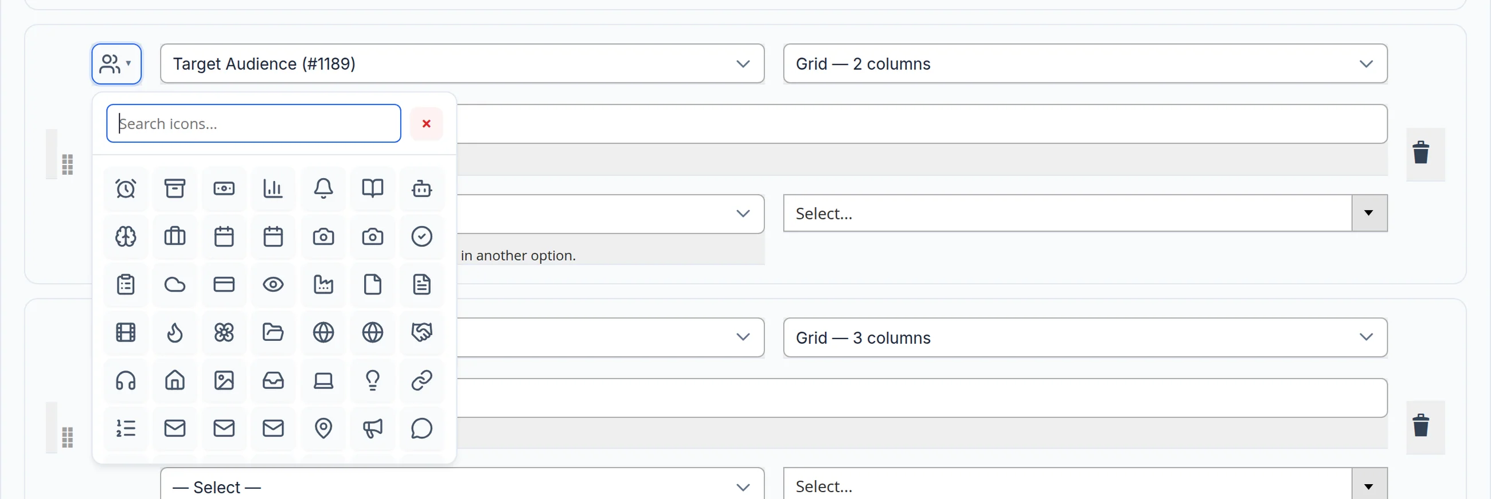Viewport: 1491px width, 499px height.
Task: Pick the lightbulb icon
Action: [x=373, y=380]
